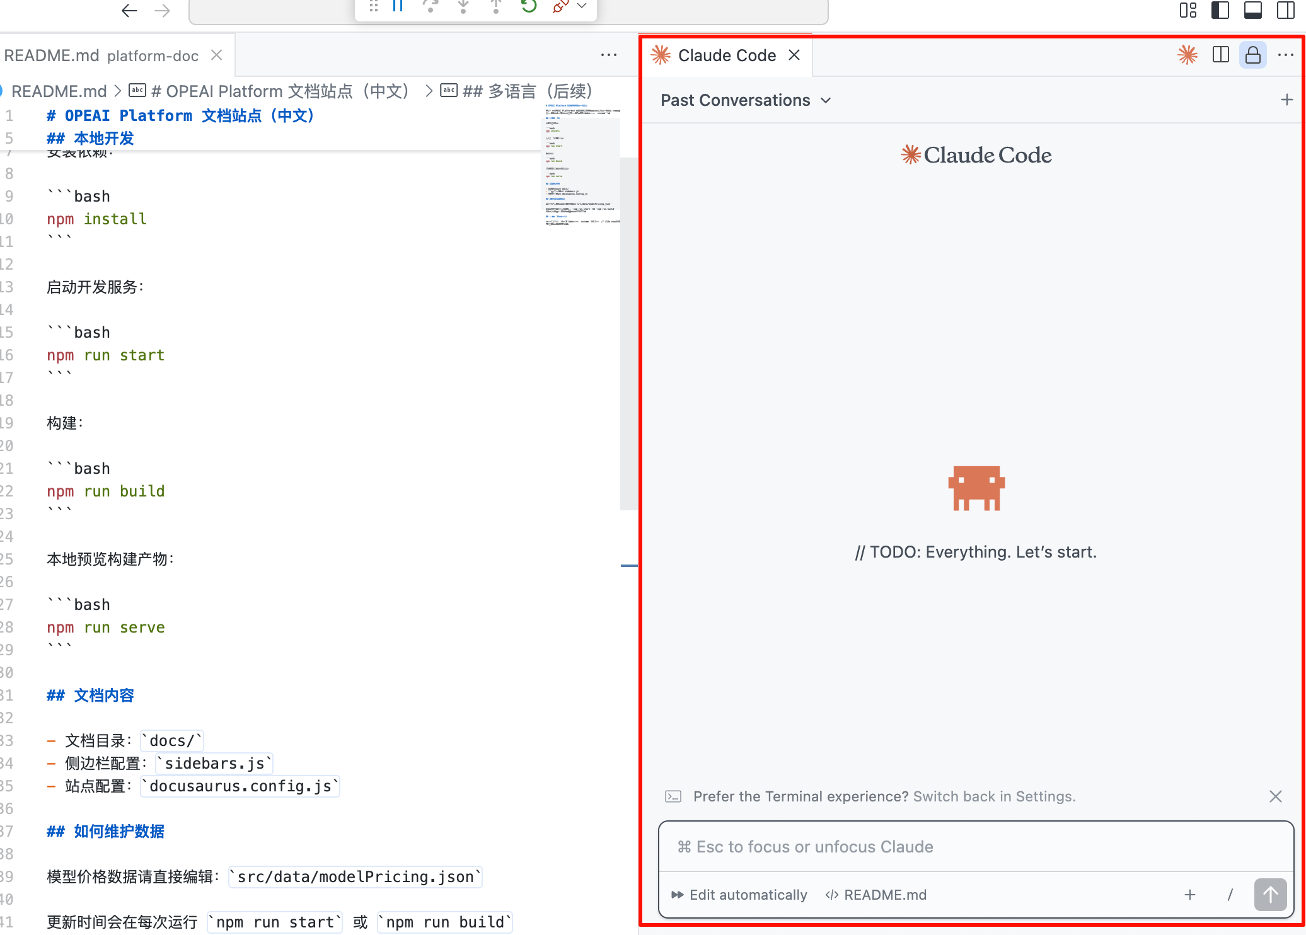
Task: Click the step out icon in debug toolbar
Action: [496, 8]
